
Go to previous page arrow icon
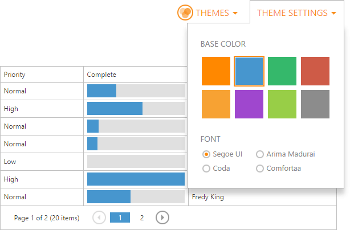99,217
